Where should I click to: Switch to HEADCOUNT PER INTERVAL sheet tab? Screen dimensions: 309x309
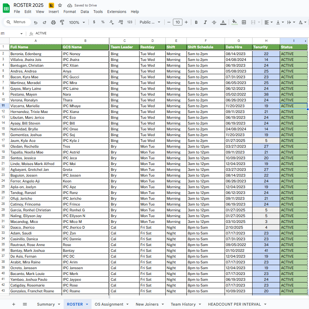[x=234, y=304]
